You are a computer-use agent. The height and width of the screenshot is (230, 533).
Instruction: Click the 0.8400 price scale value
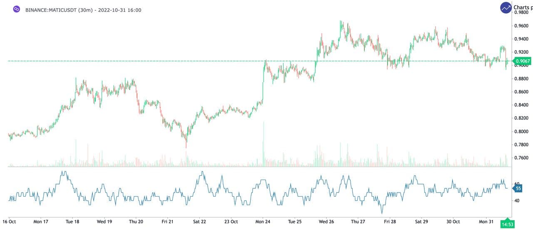click(x=522, y=105)
